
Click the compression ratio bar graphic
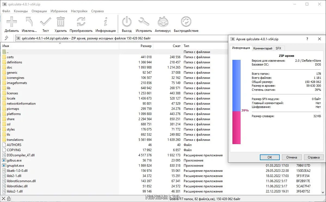coord(236,102)
